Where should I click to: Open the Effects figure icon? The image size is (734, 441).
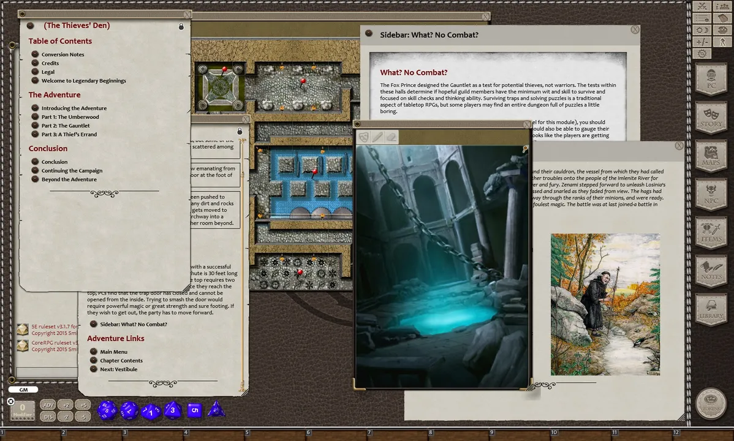coord(722,42)
